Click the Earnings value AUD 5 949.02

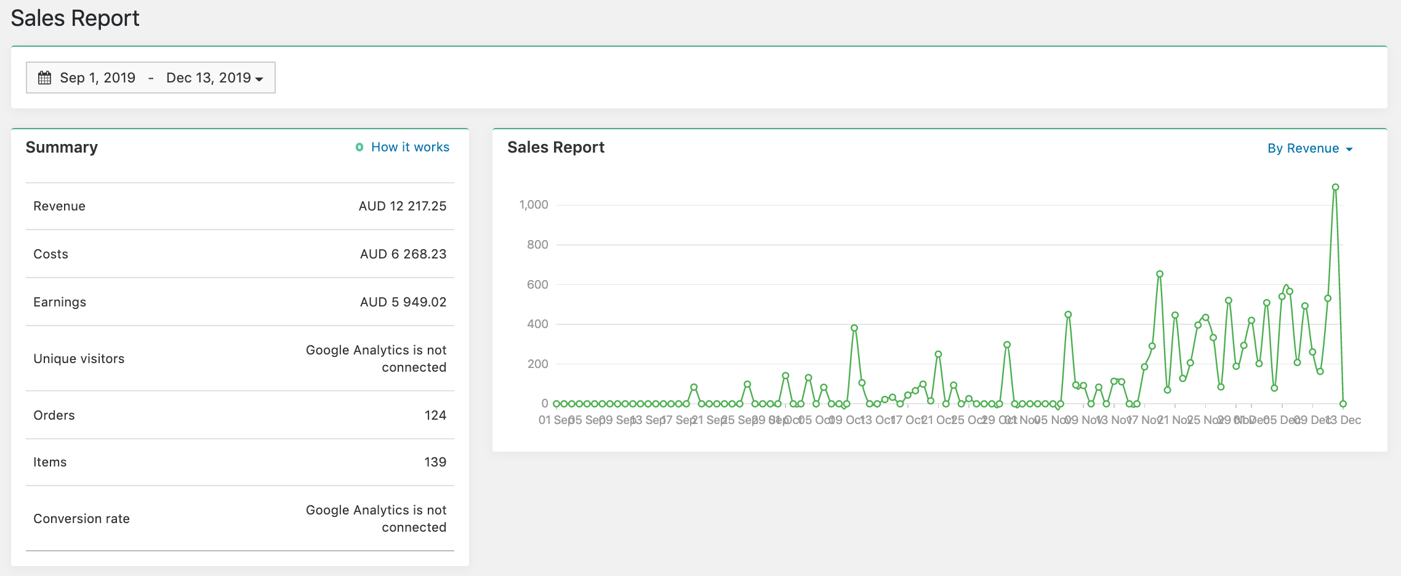[x=403, y=302]
